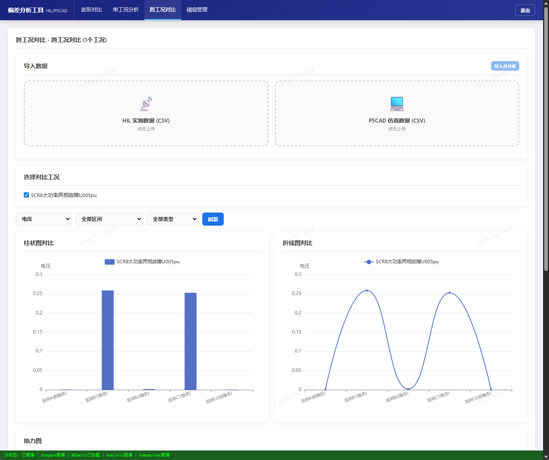Click the scrollbar down arrow
549x460 pixels.
(546, 456)
